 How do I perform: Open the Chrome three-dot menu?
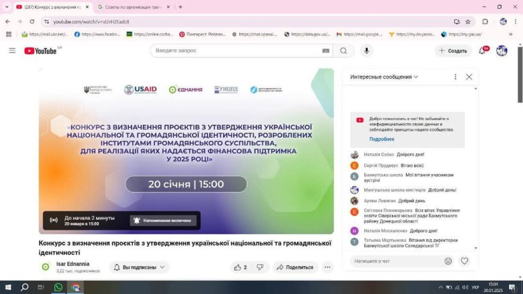tap(515, 22)
